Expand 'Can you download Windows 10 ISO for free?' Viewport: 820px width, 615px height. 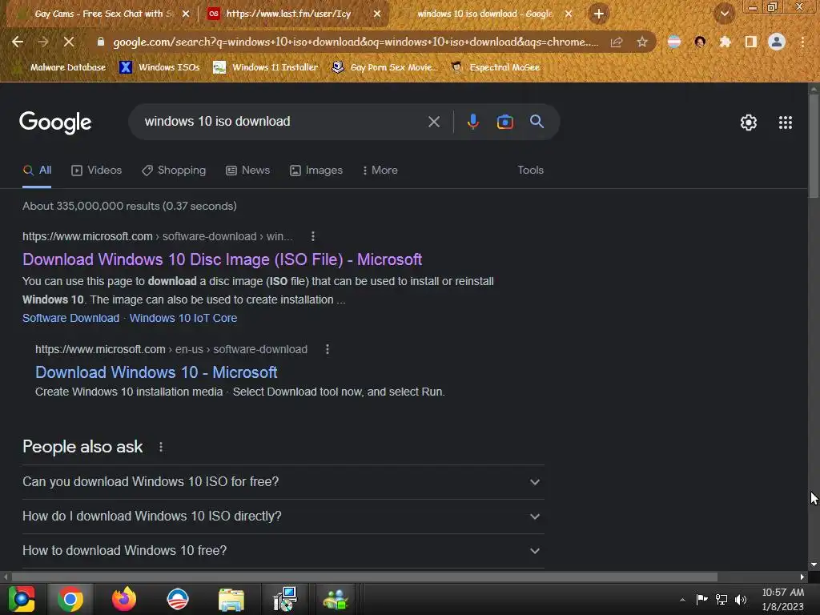283,481
